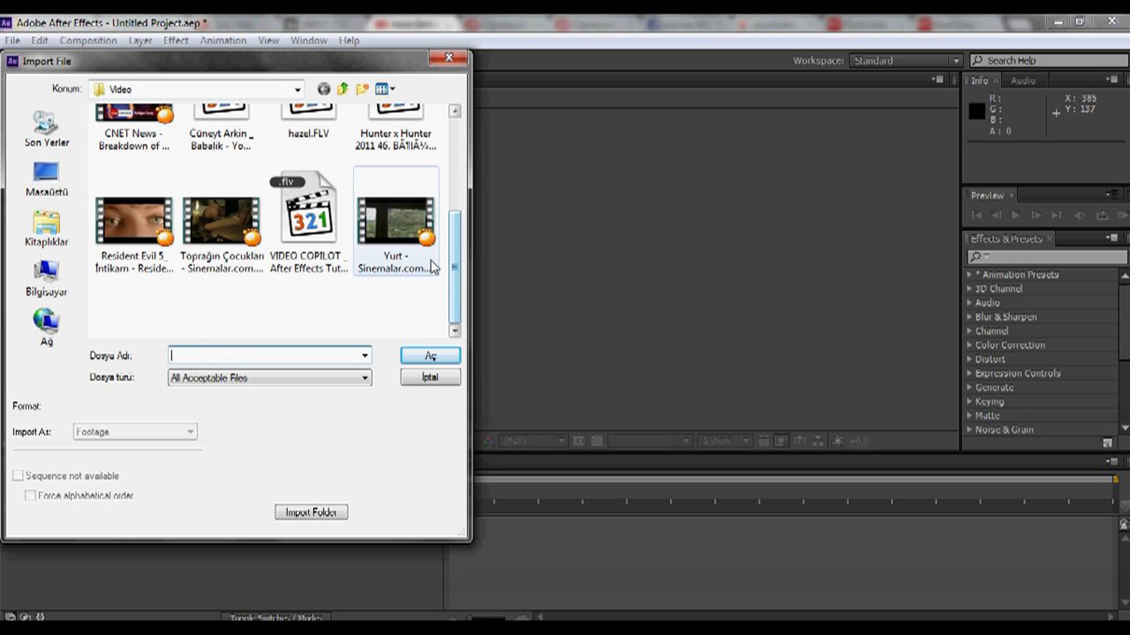Expand the Animation Presets category
Image resolution: width=1130 pixels, height=635 pixels.
[x=969, y=274]
